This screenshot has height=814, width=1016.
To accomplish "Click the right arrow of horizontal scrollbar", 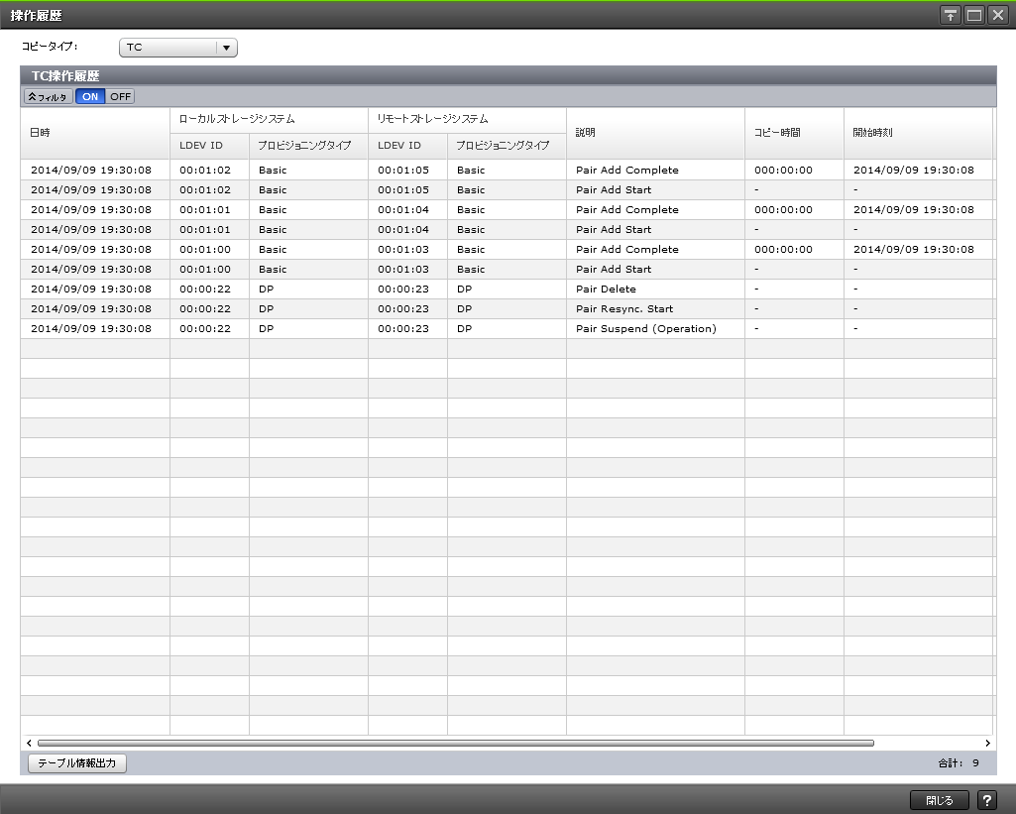I will click(x=987, y=743).
